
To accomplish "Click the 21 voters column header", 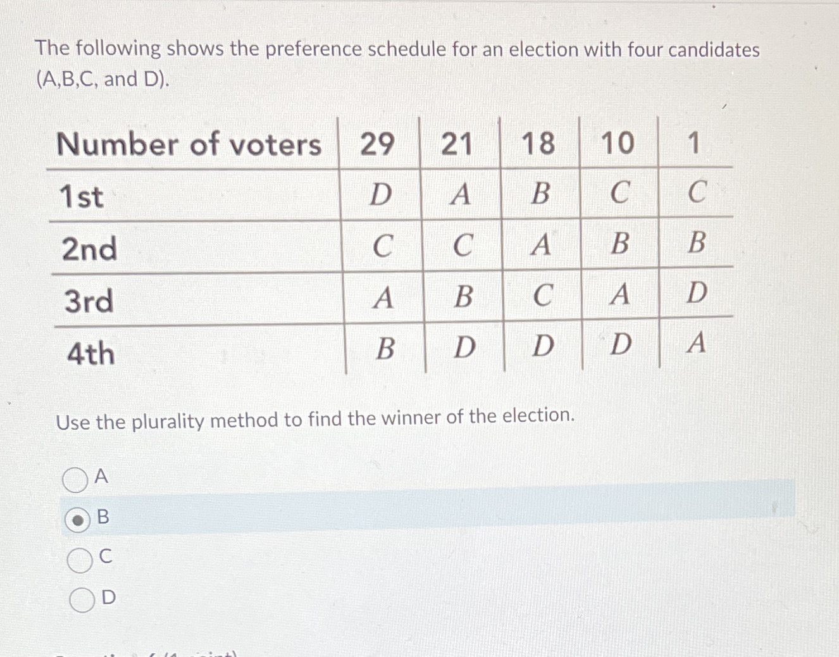I will point(457,143).
